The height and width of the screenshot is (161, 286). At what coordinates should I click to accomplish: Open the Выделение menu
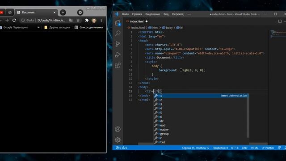[x=153, y=14]
